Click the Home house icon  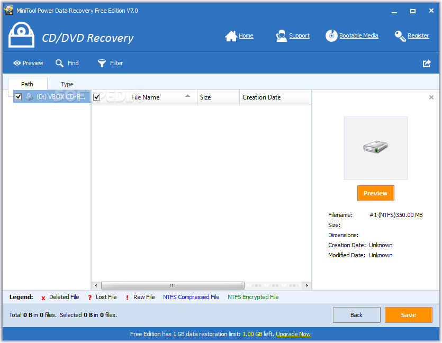point(231,36)
